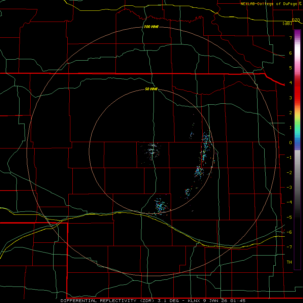
Task: Select the 1 value on the scale
Action: point(291,128)
